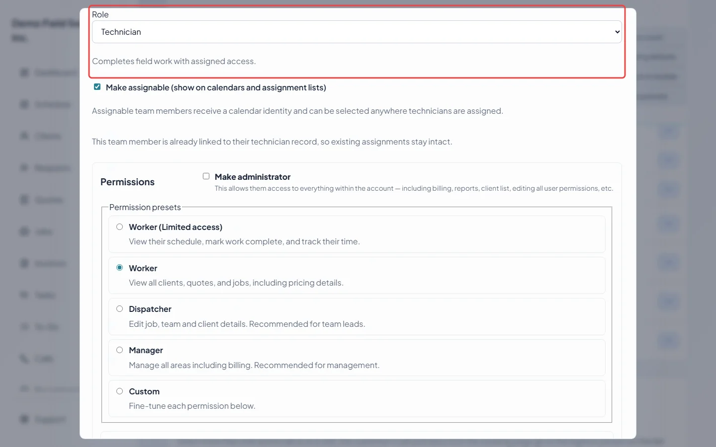Select the Dispatcher permission preset
The height and width of the screenshot is (447, 716).
click(119, 309)
